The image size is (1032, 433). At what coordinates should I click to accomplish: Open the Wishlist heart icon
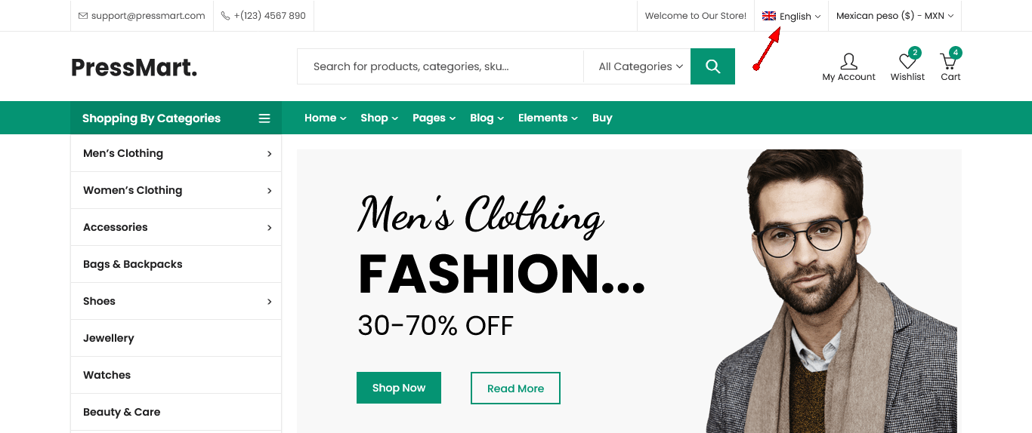[x=907, y=62]
